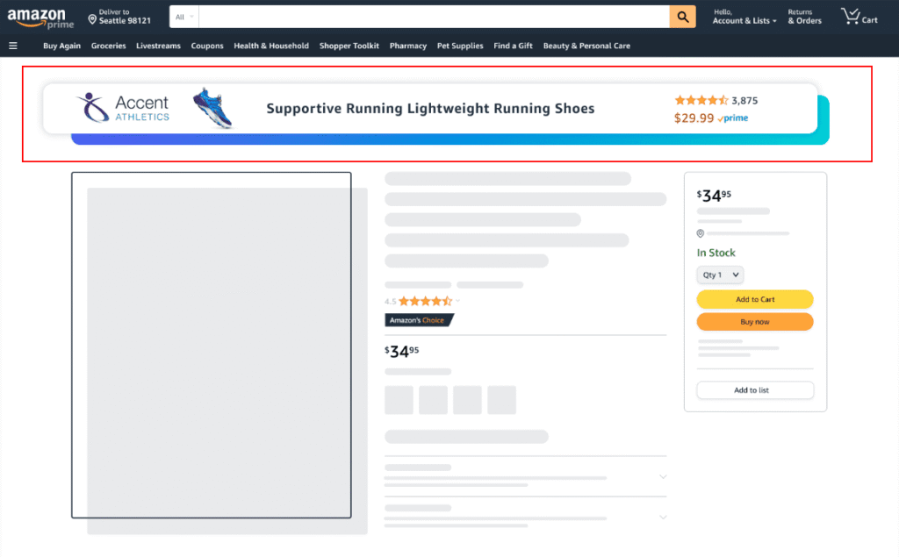Expand the second product details section chevron

pyautogui.click(x=663, y=518)
